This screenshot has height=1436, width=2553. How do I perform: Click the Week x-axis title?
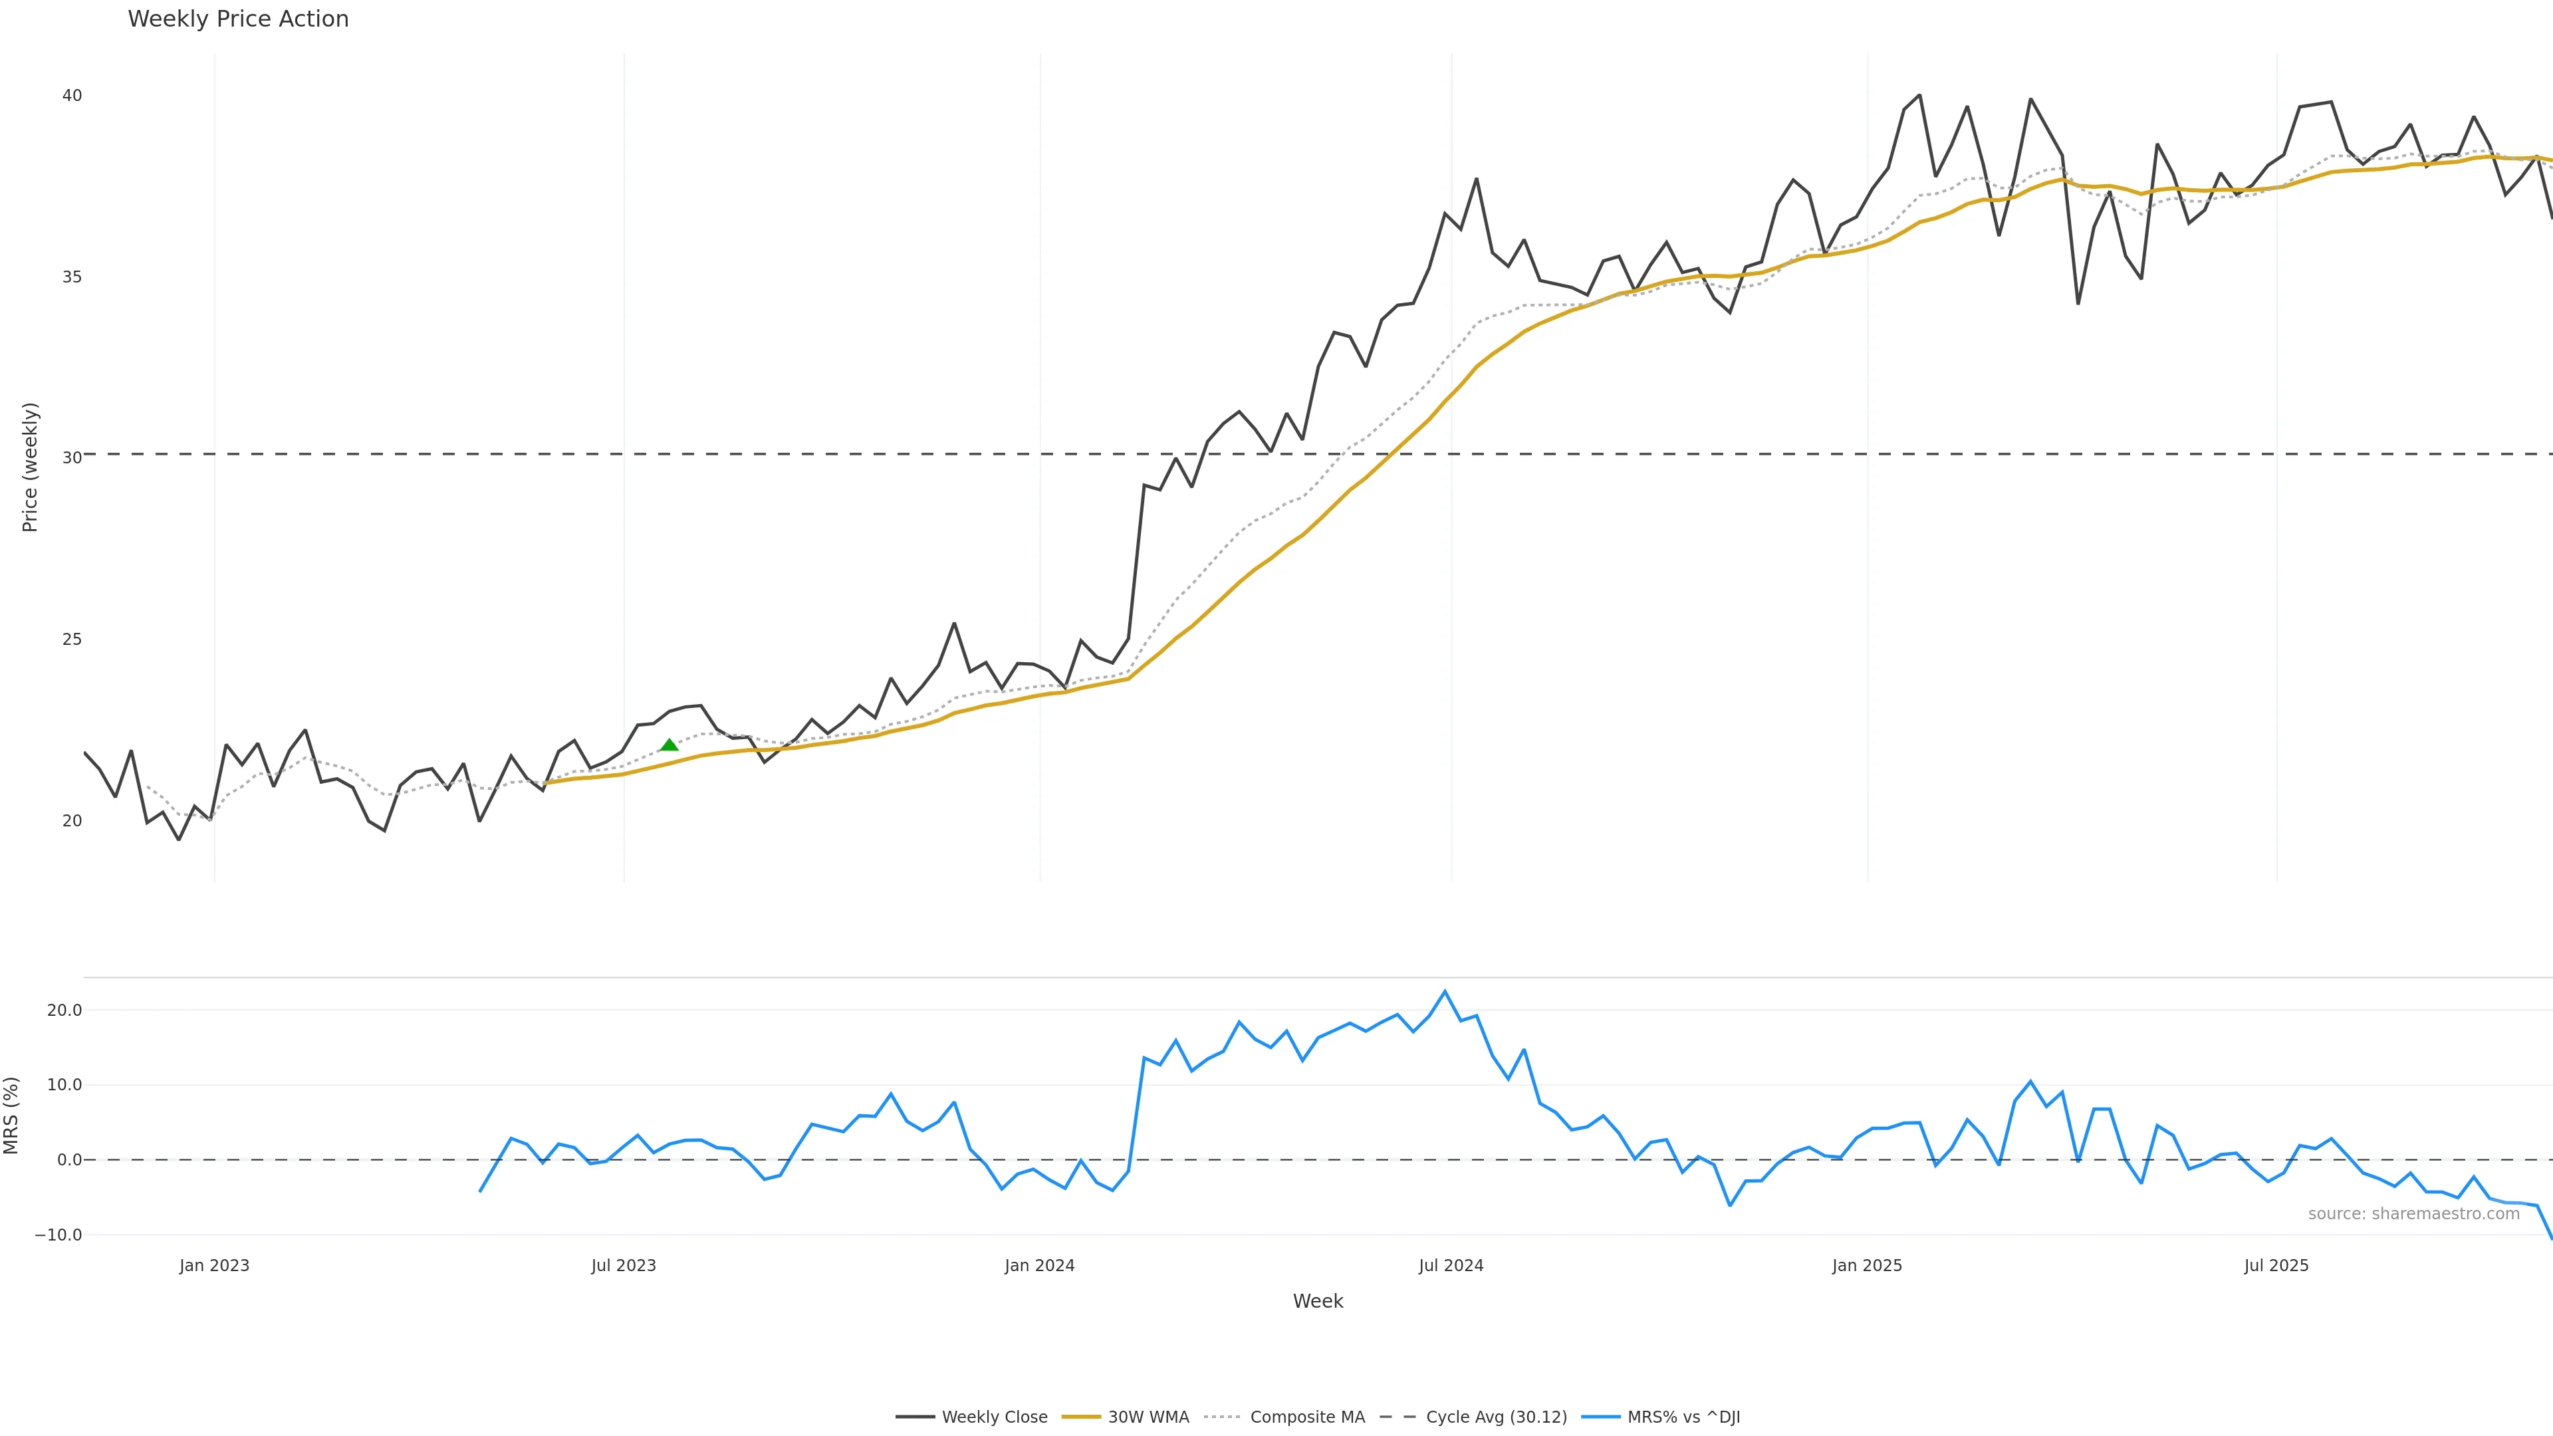point(1317,1301)
